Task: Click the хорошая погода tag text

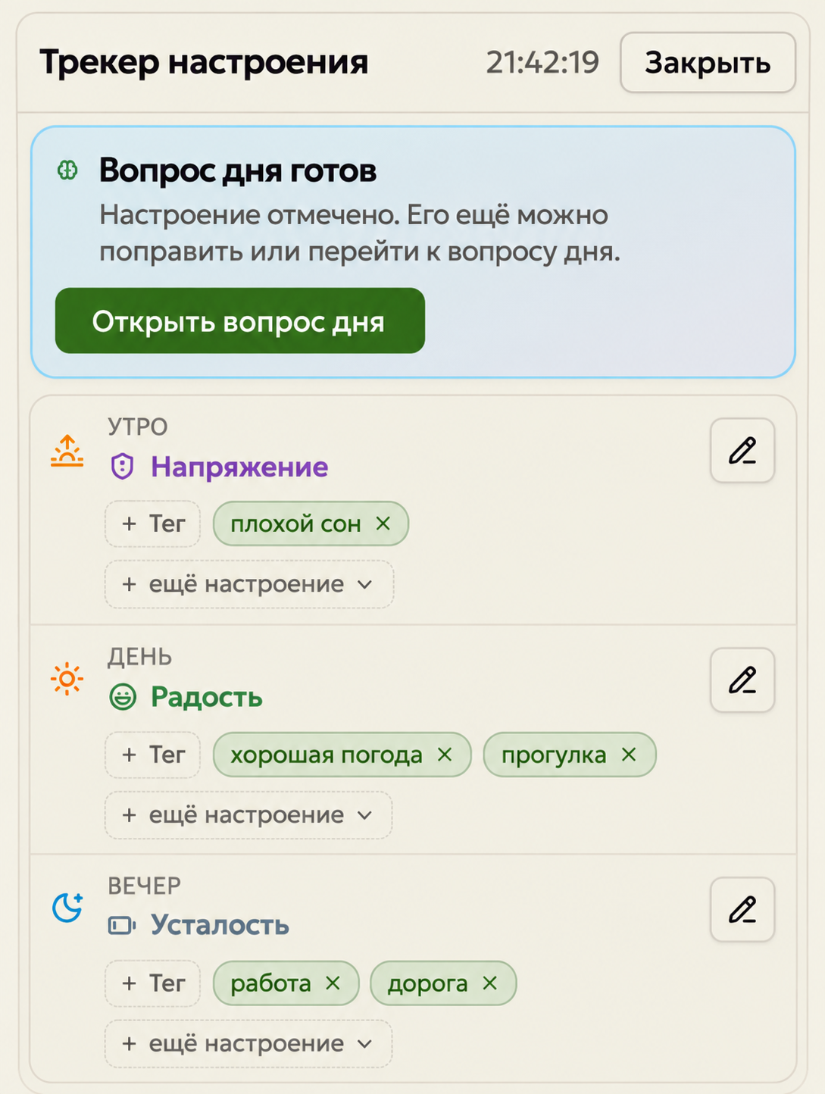Action: pos(327,755)
